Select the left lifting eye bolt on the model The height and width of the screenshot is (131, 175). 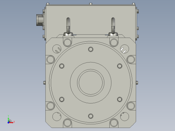(68, 27)
